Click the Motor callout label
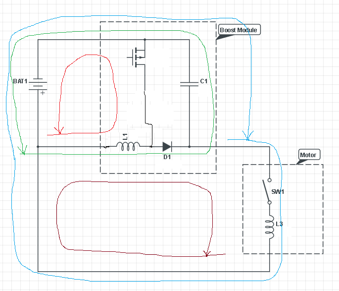Screen dimensions: 339x291 (x=308, y=155)
